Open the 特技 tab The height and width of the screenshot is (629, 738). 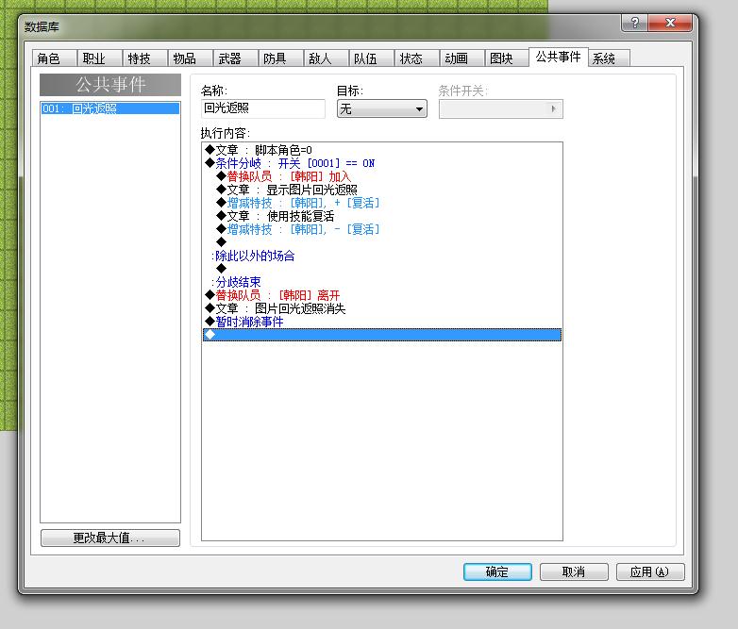144,58
